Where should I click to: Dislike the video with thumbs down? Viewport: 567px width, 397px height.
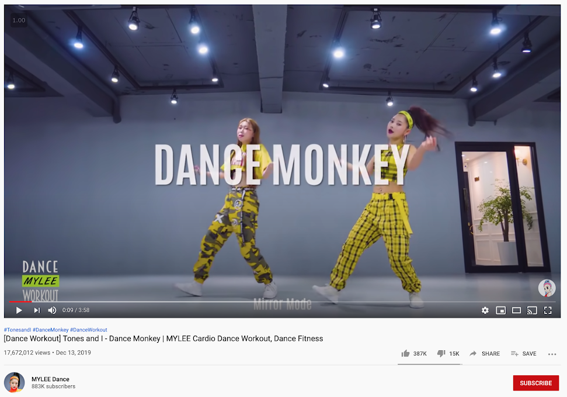pyautogui.click(x=448, y=354)
